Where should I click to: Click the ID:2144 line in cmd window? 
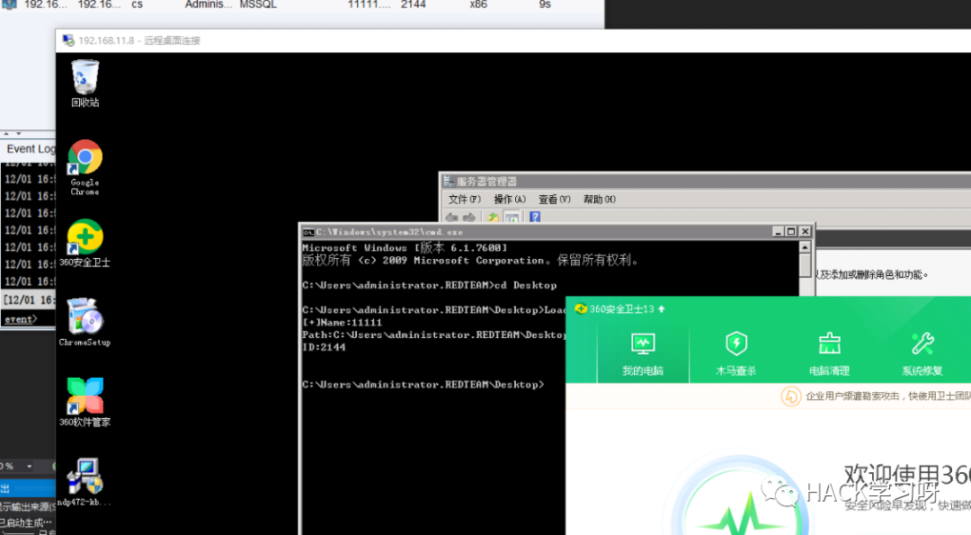click(324, 347)
